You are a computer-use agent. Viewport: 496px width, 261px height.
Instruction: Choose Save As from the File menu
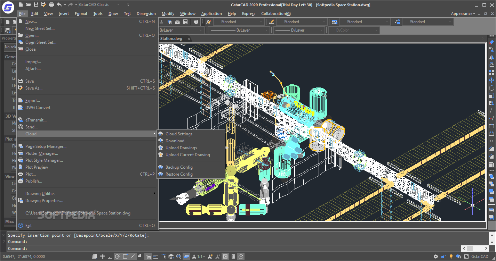(x=87, y=88)
